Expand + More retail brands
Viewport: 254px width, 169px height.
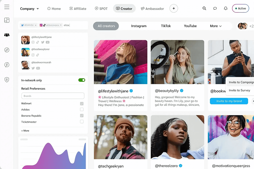tap(25, 131)
